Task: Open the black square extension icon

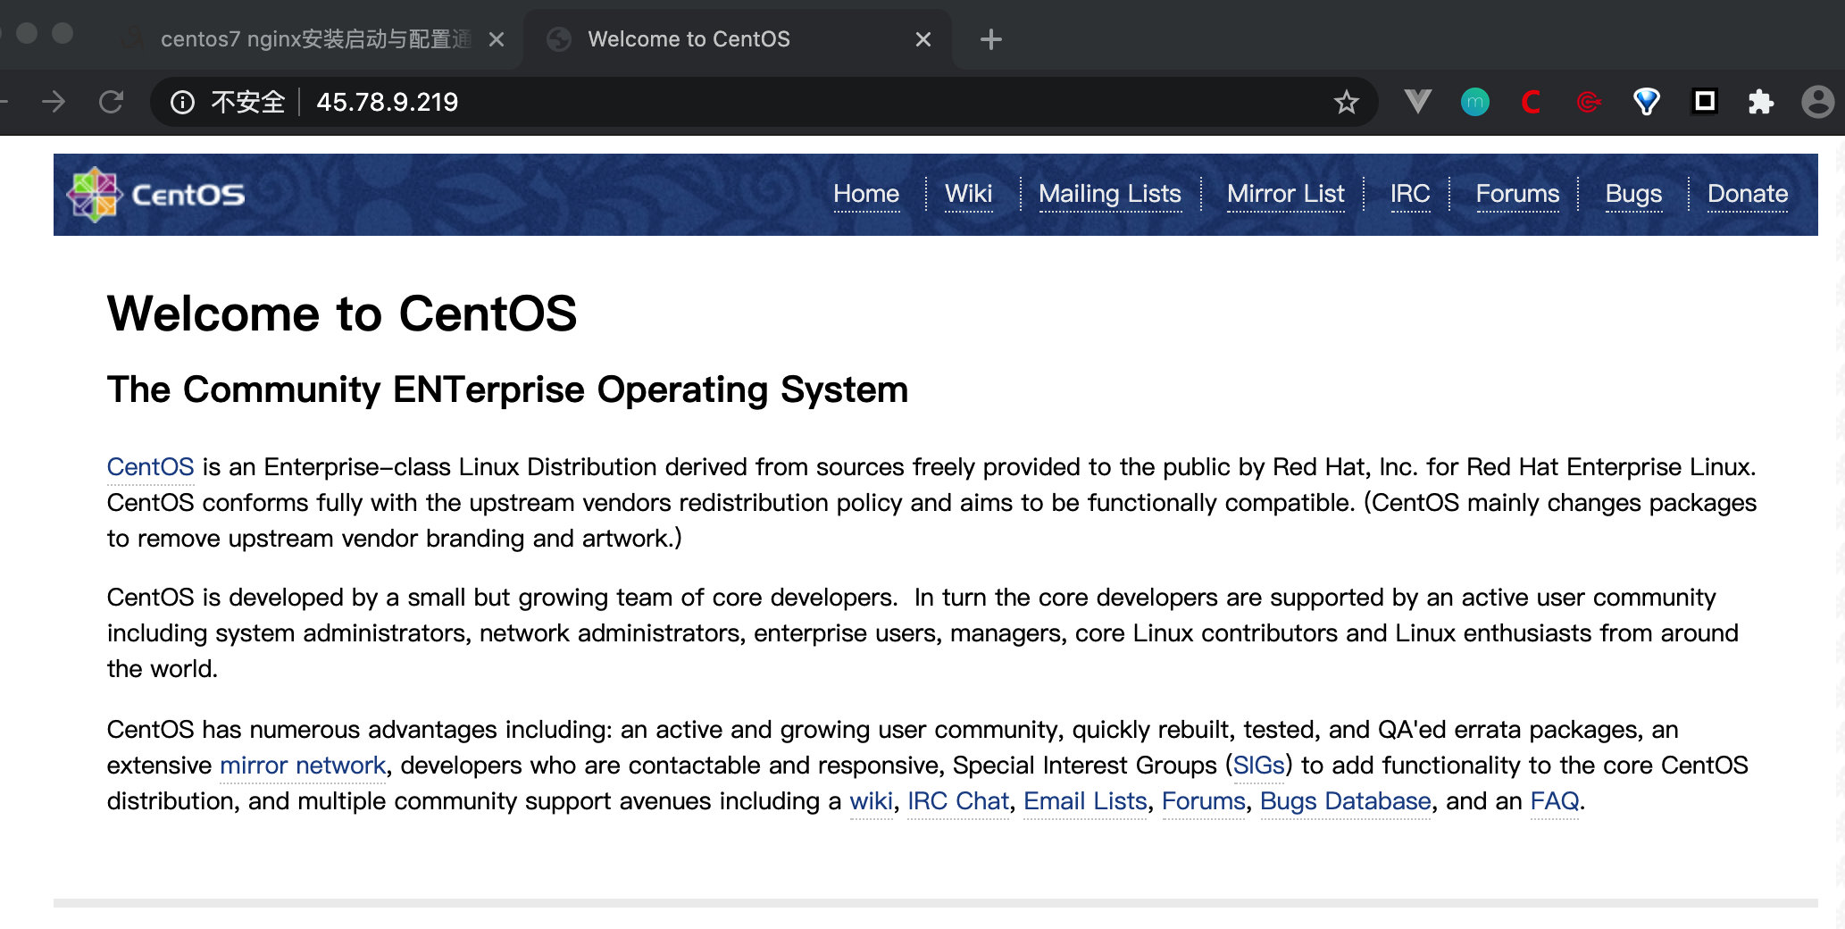Action: click(x=1704, y=101)
